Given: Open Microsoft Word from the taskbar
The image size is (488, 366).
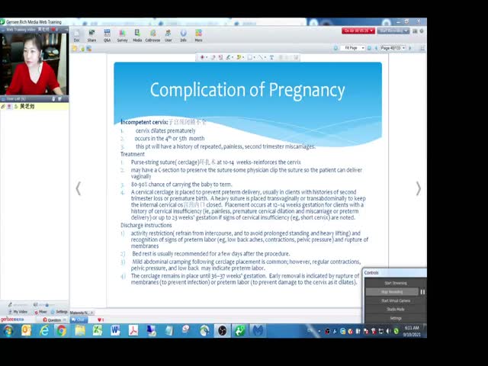Looking at the screenshot, I should tap(115, 330).
